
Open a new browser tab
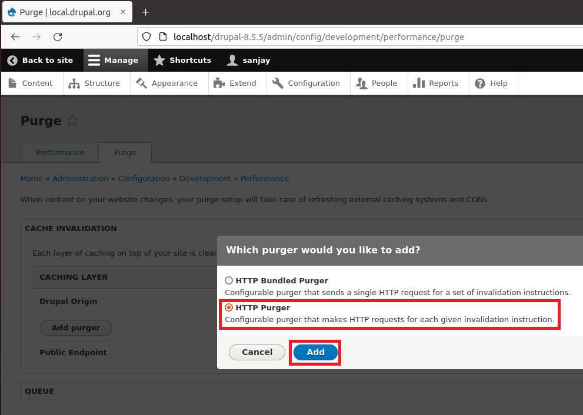146,12
